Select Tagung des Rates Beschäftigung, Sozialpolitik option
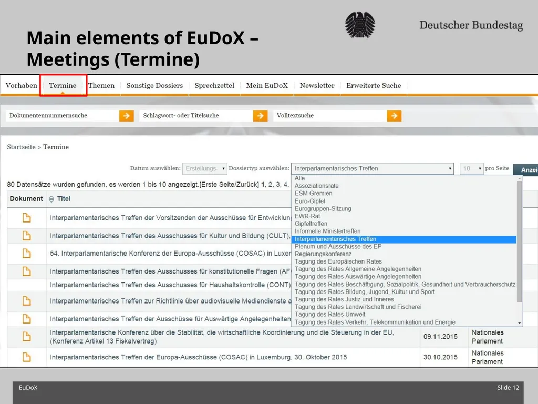Viewport: 538px width, 404px height. (x=404, y=284)
